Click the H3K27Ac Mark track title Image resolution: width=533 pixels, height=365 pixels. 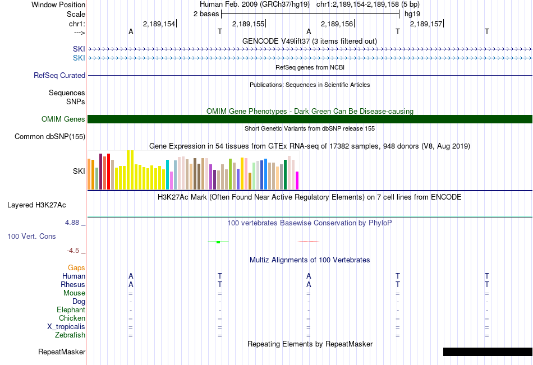310,197
